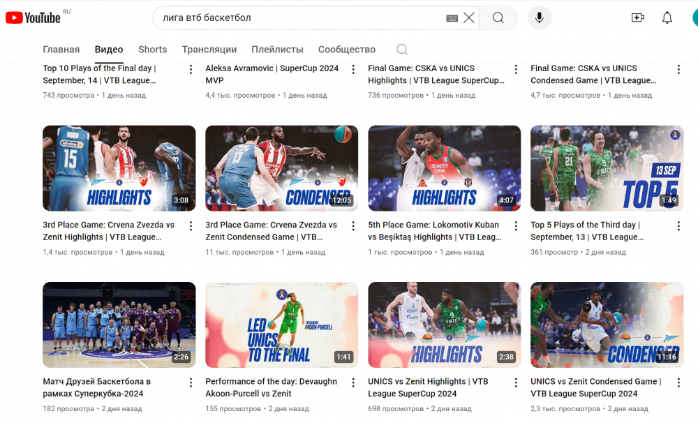Open options menu for Top 5 Plays video
The width and height of the screenshot is (698, 423).
[x=678, y=226]
